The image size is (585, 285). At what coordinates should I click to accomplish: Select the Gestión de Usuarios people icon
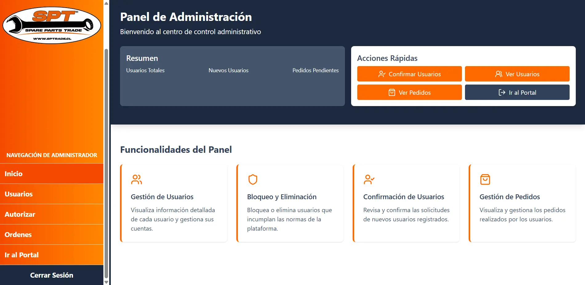tap(136, 179)
